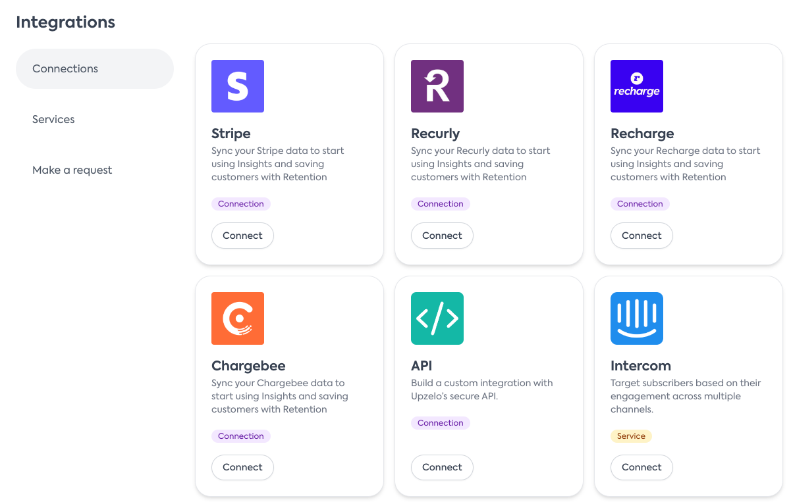Click the Chargebee card title

pyautogui.click(x=248, y=366)
